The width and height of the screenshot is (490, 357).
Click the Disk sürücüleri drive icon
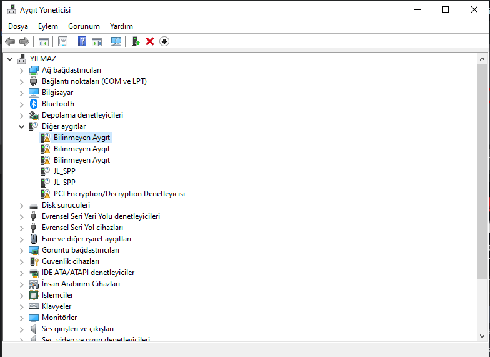(34, 206)
